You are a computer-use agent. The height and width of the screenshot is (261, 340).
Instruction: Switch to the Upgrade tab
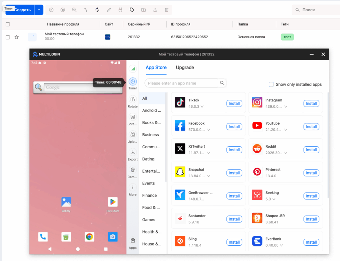coord(185,67)
